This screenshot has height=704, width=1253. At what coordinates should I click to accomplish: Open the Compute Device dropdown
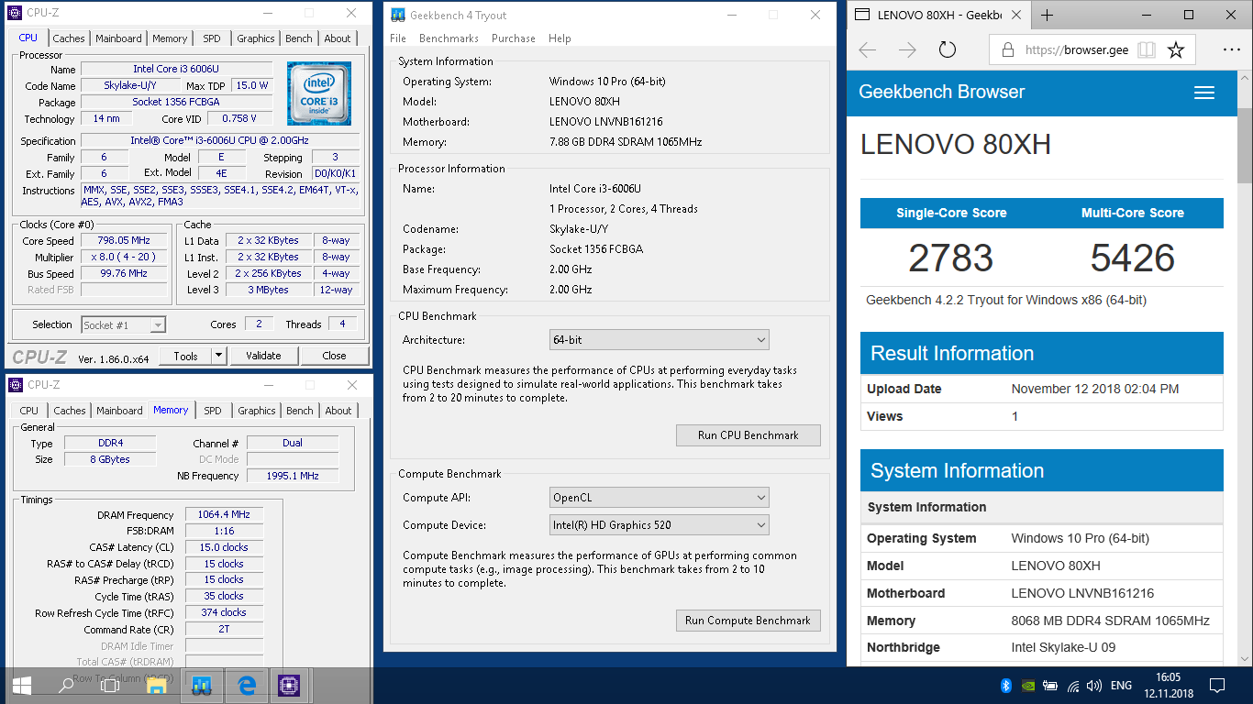659,525
